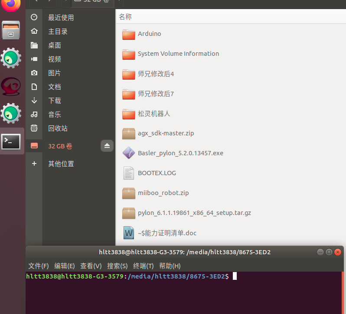This screenshot has width=346, height=314.
Task: Go to 其他位置 in the sidebar
Action: (61, 163)
